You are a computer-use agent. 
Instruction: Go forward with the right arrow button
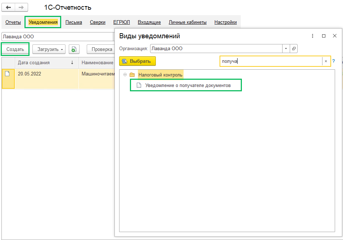[x=21, y=8]
